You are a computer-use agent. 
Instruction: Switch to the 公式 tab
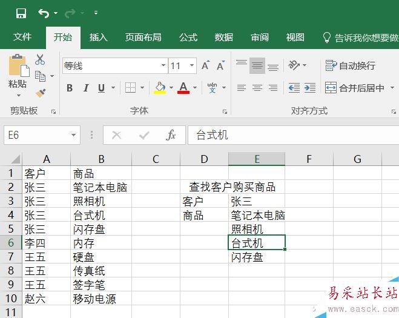pos(188,37)
